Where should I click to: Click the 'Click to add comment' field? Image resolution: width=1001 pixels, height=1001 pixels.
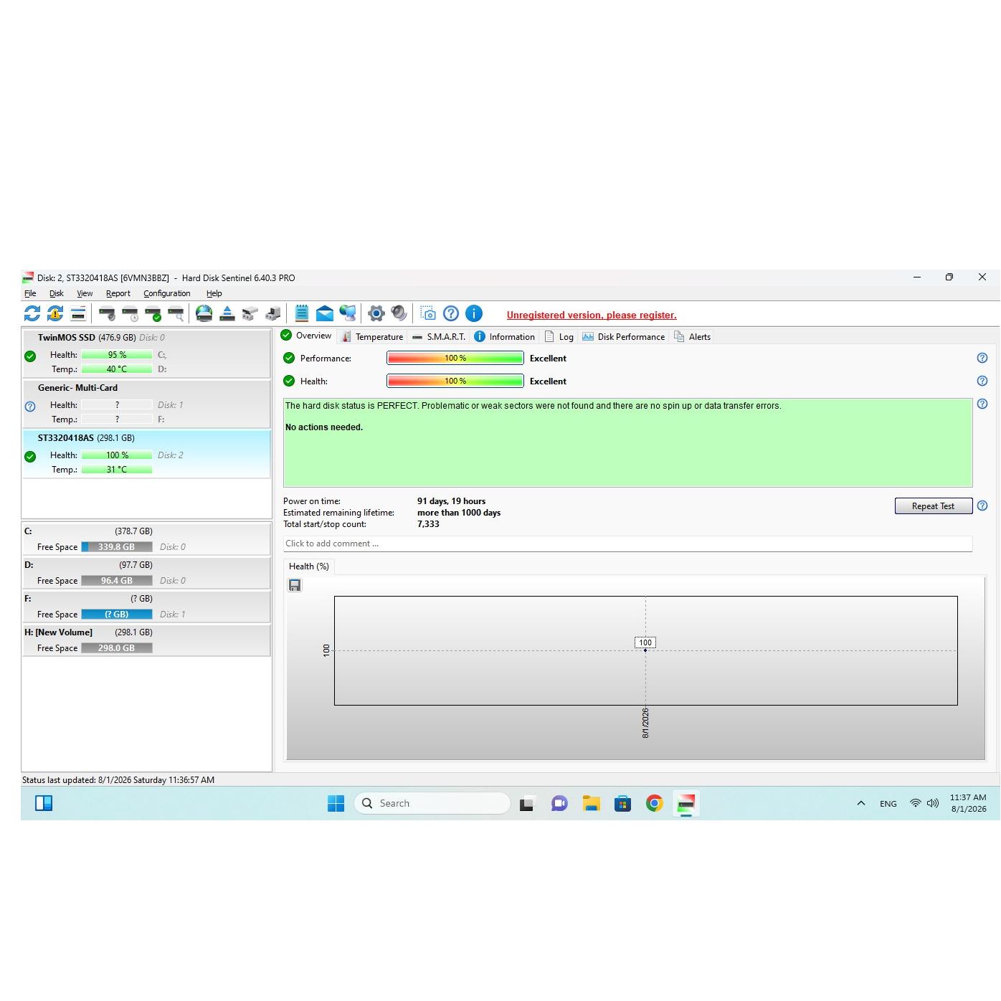coord(627,544)
